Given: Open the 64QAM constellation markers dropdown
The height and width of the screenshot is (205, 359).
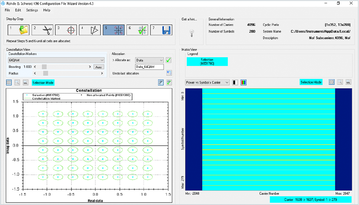Looking at the screenshot, I should point(56,60).
